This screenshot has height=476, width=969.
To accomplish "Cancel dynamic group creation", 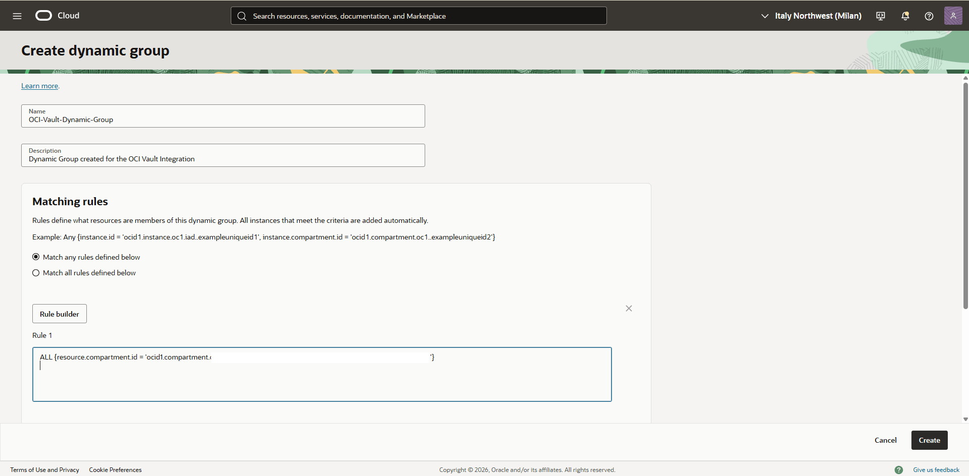I will pos(886,440).
